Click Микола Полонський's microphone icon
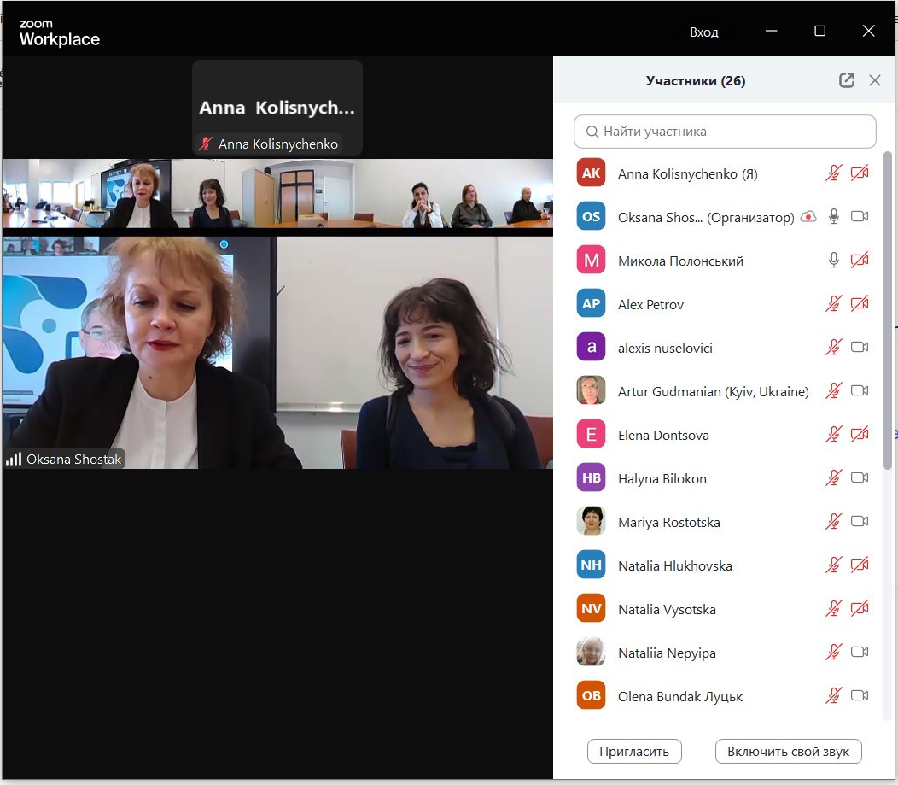The width and height of the screenshot is (898, 785). 834,261
